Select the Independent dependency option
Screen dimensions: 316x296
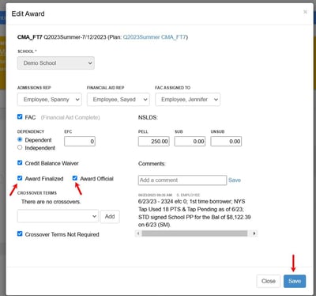20,147
